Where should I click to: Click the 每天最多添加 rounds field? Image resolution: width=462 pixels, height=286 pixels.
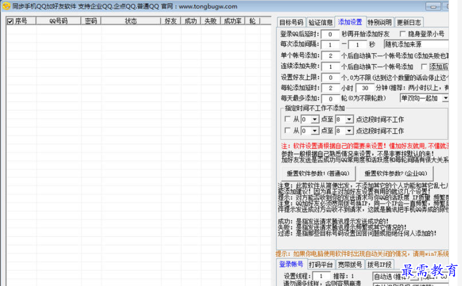tap(330, 99)
